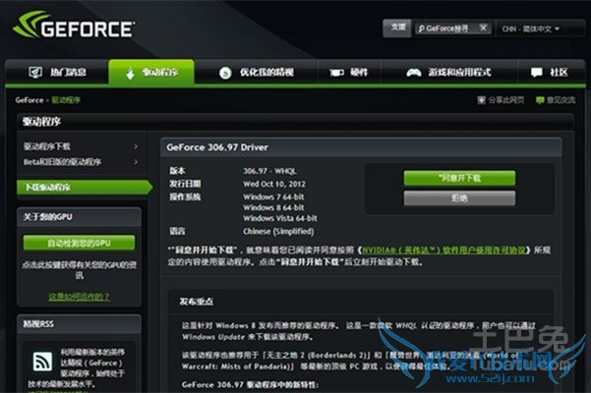The image size is (591, 393).
Task: Clear the GeForce search box with the X
Action: tap(483, 28)
